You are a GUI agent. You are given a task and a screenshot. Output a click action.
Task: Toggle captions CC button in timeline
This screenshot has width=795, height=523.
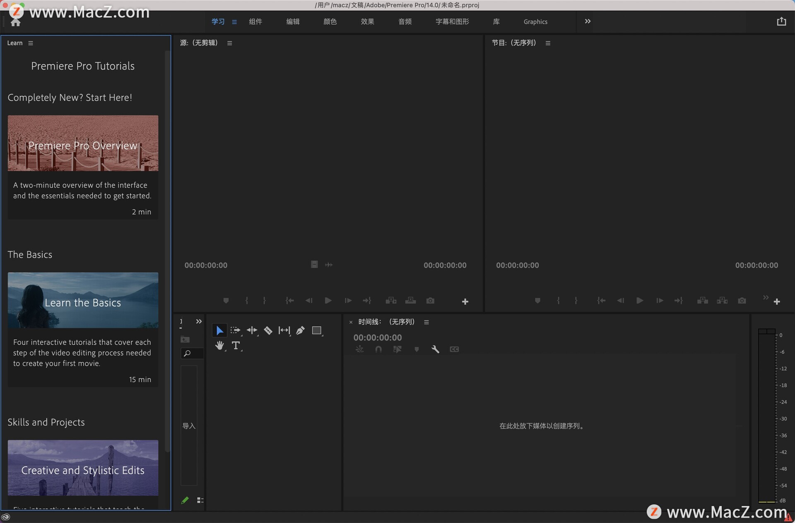tap(454, 349)
